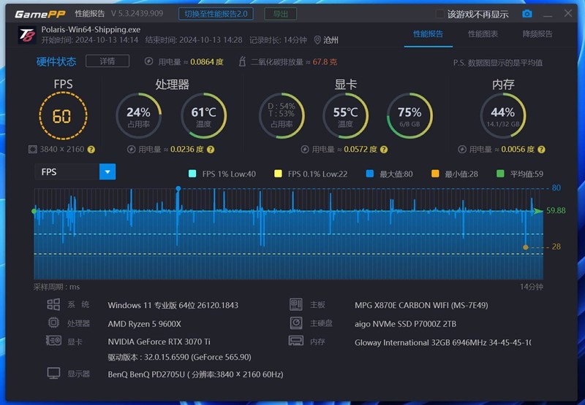Click help icon next to processor 0.0236 度
This screenshot has height=405, width=585.
(211, 150)
